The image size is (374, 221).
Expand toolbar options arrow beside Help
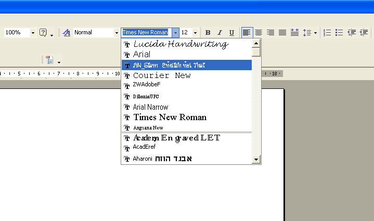51,35
